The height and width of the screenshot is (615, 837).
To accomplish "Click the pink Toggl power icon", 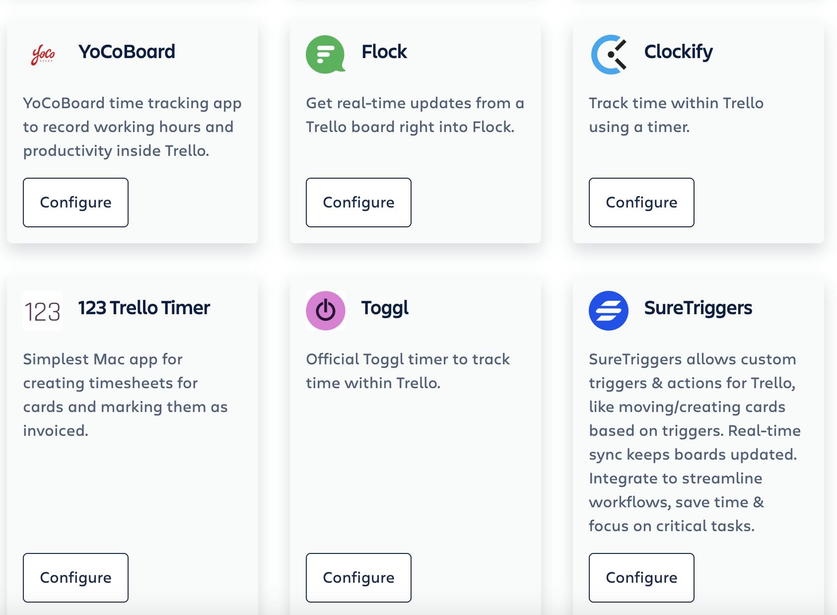I will pyautogui.click(x=326, y=311).
